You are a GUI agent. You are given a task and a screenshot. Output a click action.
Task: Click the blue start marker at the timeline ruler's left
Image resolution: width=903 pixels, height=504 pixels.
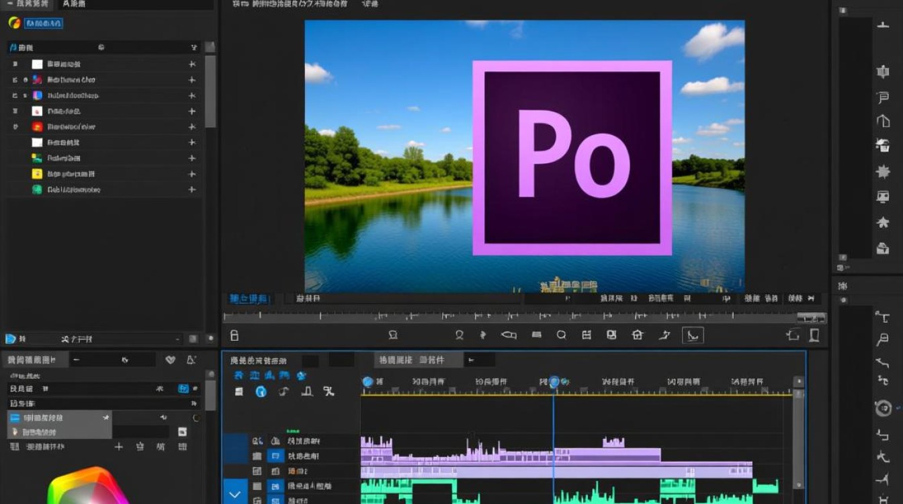point(368,382)
